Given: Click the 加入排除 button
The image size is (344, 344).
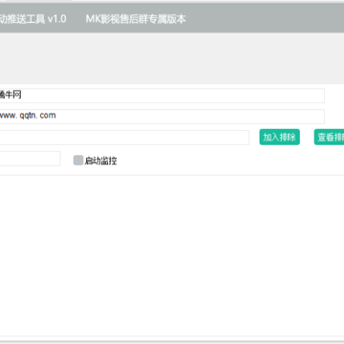Looking at the screenshot, I should coord(279,137).
